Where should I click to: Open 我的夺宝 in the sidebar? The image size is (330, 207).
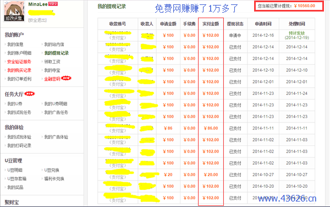pyautogui.click(x=52, y=70)
